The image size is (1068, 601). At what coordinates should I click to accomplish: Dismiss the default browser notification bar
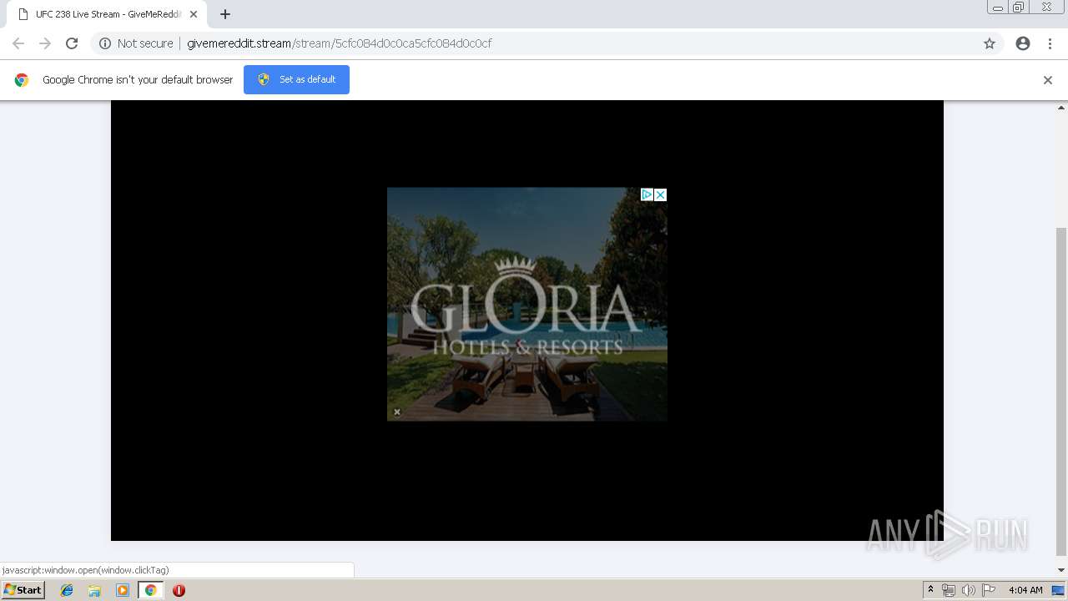click(1048, 80)
